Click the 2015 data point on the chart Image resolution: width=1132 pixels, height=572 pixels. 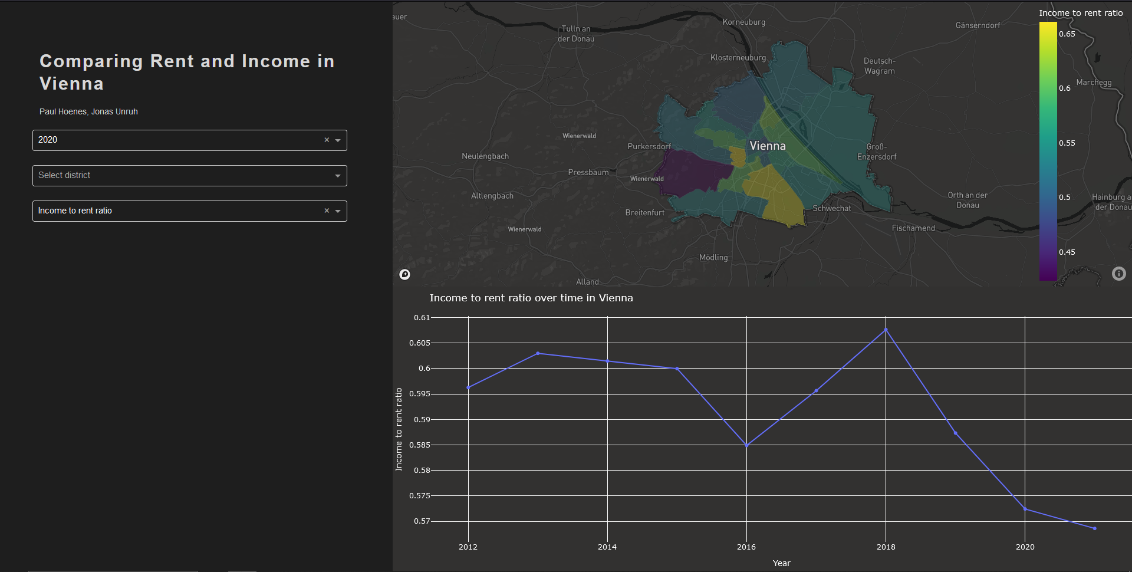click(677, 369)
